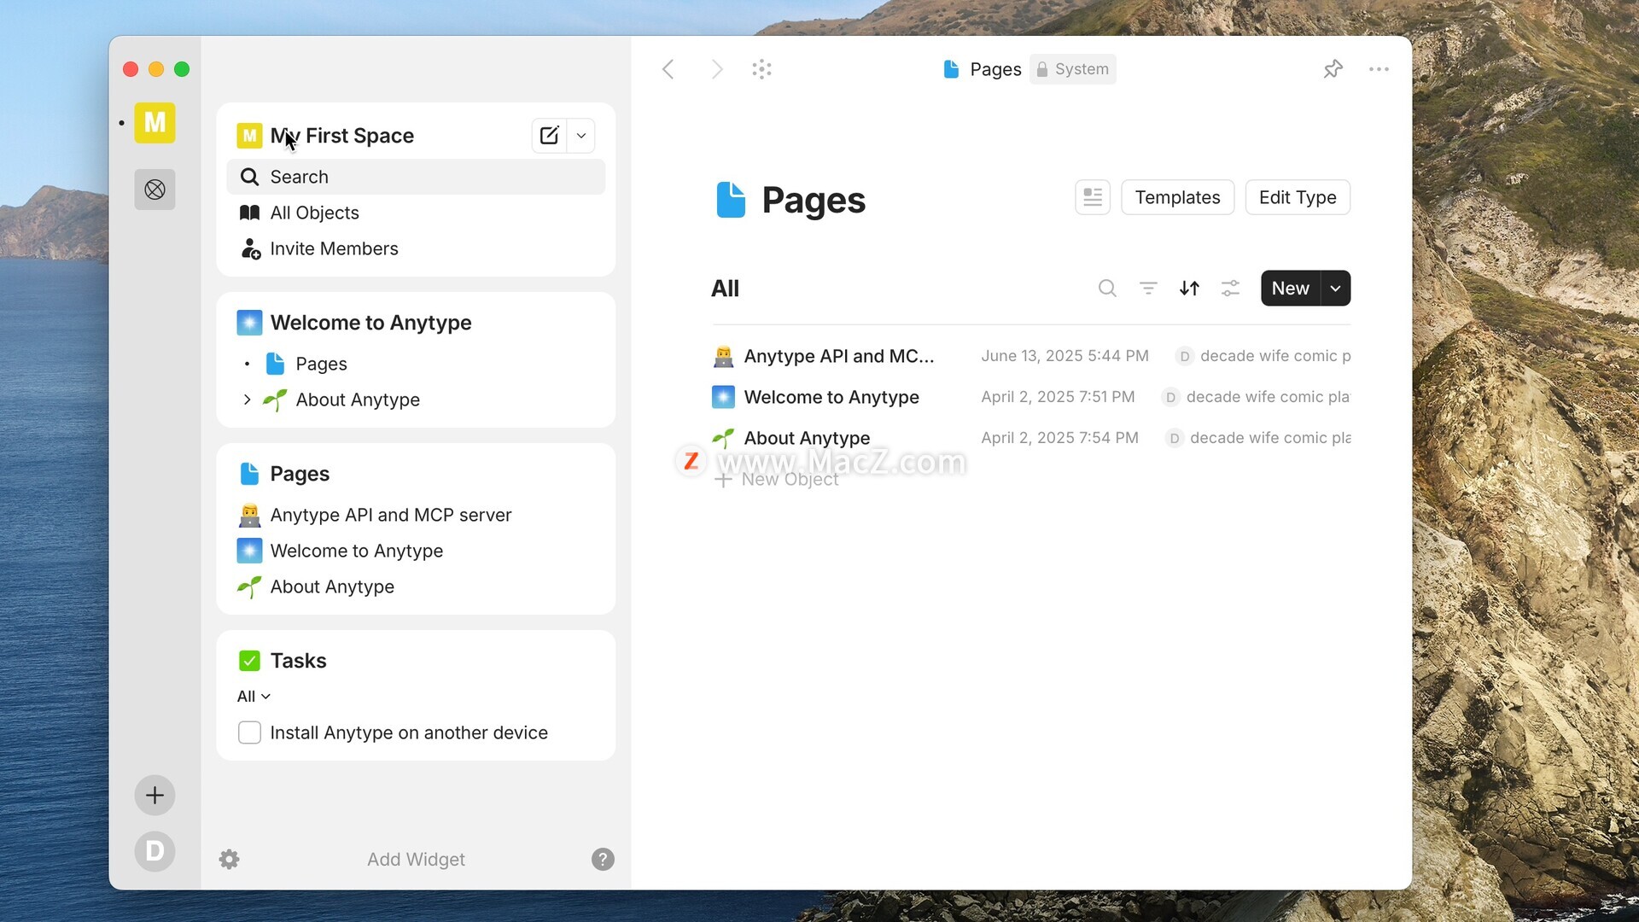1639x922 pixels.
Task: Click the April 2, 2025 7:54 PM date
Action: click(1059, 438)
